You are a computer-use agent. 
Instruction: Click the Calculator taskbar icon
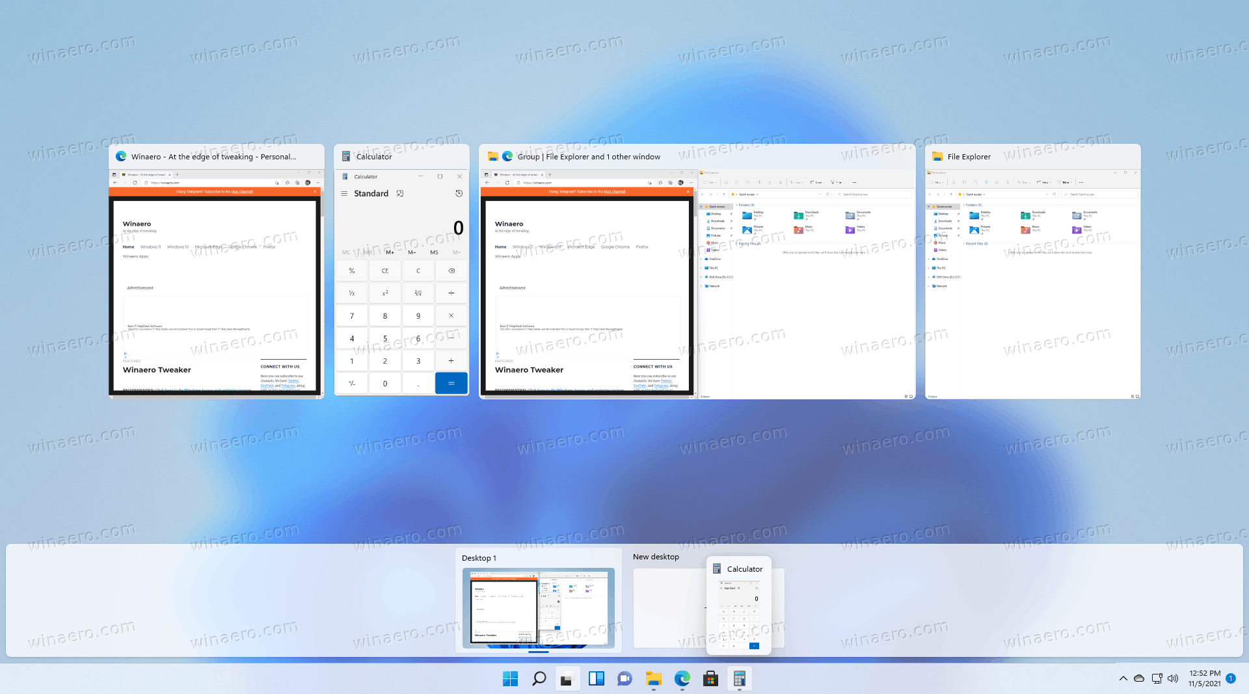click(739, 679)
